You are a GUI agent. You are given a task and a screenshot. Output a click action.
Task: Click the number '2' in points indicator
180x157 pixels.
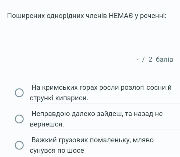point(150,59)
